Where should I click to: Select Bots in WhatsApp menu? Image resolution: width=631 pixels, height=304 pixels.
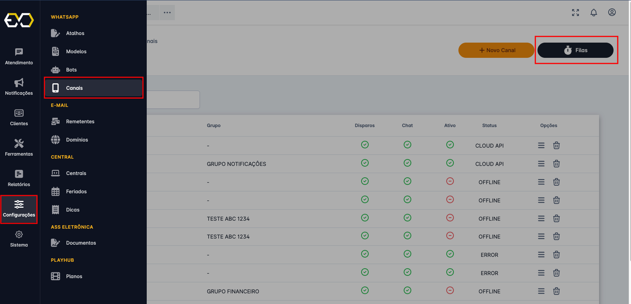(71, 70)
